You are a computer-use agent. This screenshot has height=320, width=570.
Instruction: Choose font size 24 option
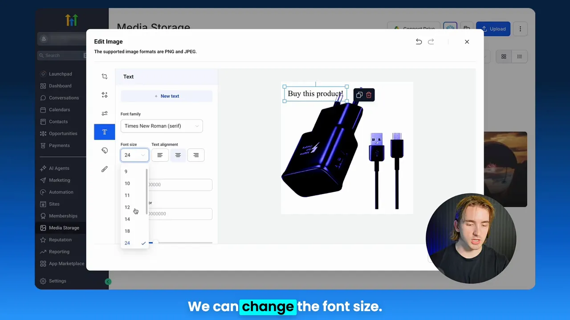(x=134, y=243)
